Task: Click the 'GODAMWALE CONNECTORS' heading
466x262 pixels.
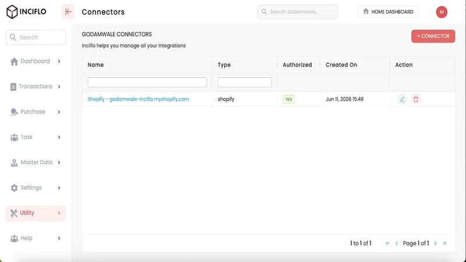Action: (117, 34)
